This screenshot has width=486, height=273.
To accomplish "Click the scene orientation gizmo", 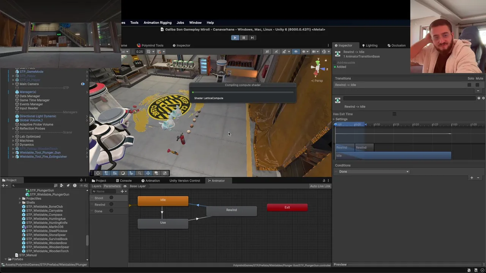I will [x=318, y=68].
